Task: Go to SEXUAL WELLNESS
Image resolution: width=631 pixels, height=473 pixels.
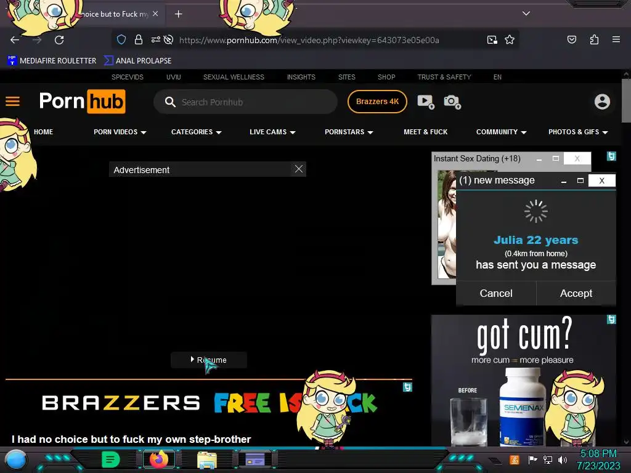Action: [x=234, y=77]
